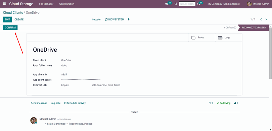
Task: Open Mitchell Admin user menu
Action: (258, 4)
